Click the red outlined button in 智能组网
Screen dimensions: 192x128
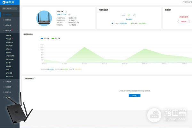tap(181, 21)
